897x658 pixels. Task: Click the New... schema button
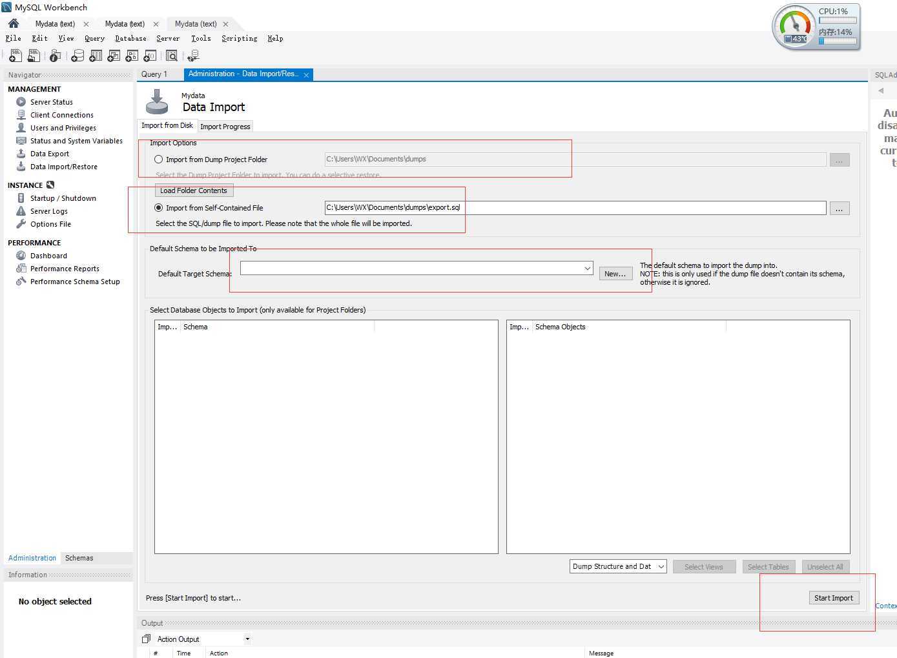tap(615, 274)
